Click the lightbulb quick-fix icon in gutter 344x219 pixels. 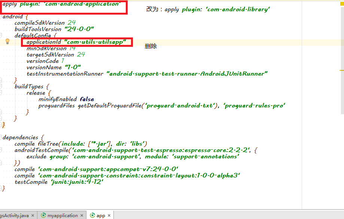tap(8, 42)
